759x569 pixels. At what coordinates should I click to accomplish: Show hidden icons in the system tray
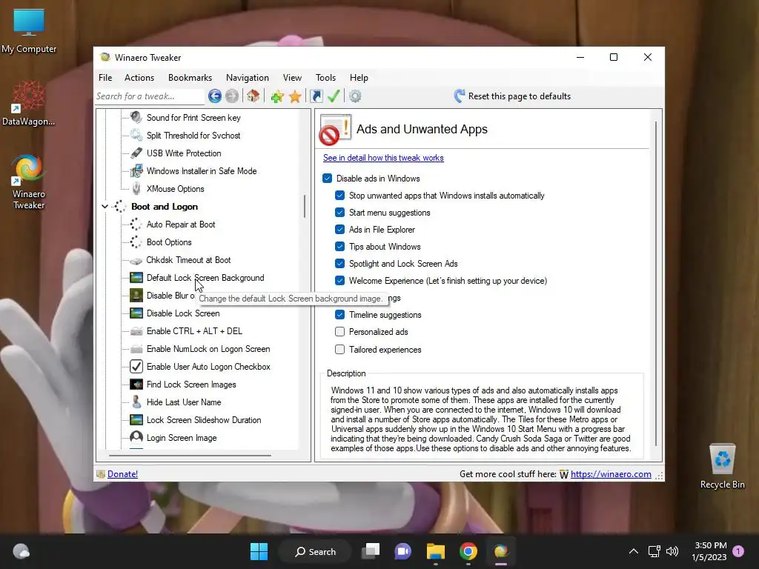click(x=633, y=551)
